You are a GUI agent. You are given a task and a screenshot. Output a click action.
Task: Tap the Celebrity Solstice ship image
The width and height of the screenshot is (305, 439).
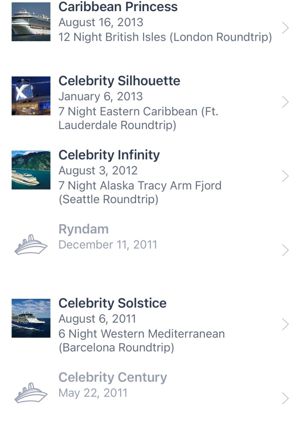pos(31,318)
